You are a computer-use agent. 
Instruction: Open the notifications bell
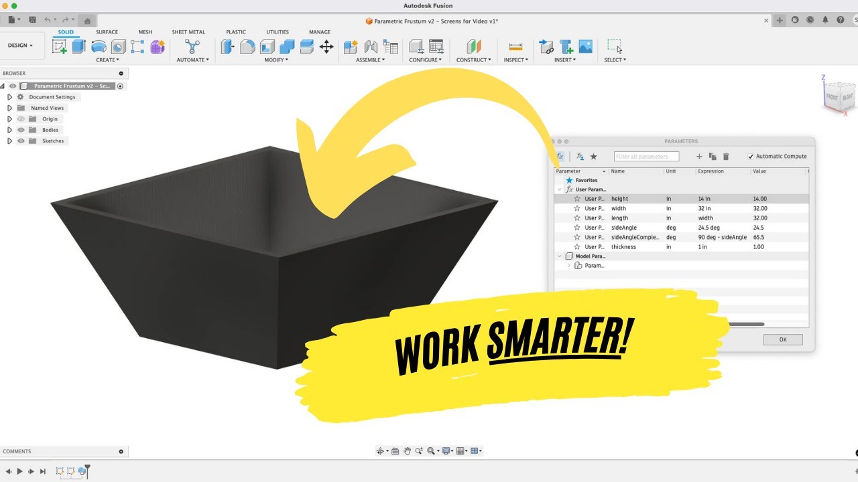825,20
